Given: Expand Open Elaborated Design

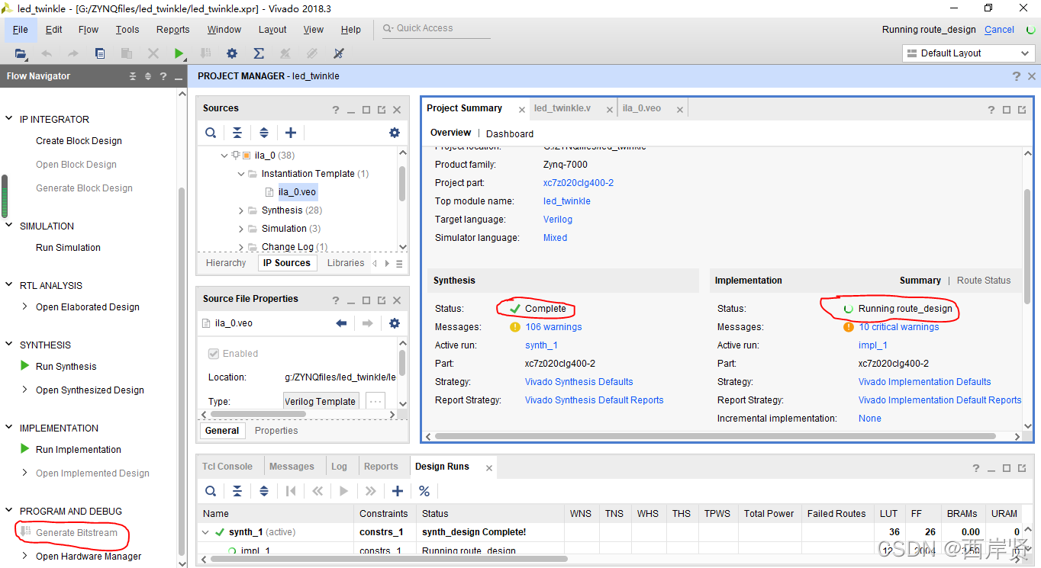Looking at the screenshot, I should 25,306.
